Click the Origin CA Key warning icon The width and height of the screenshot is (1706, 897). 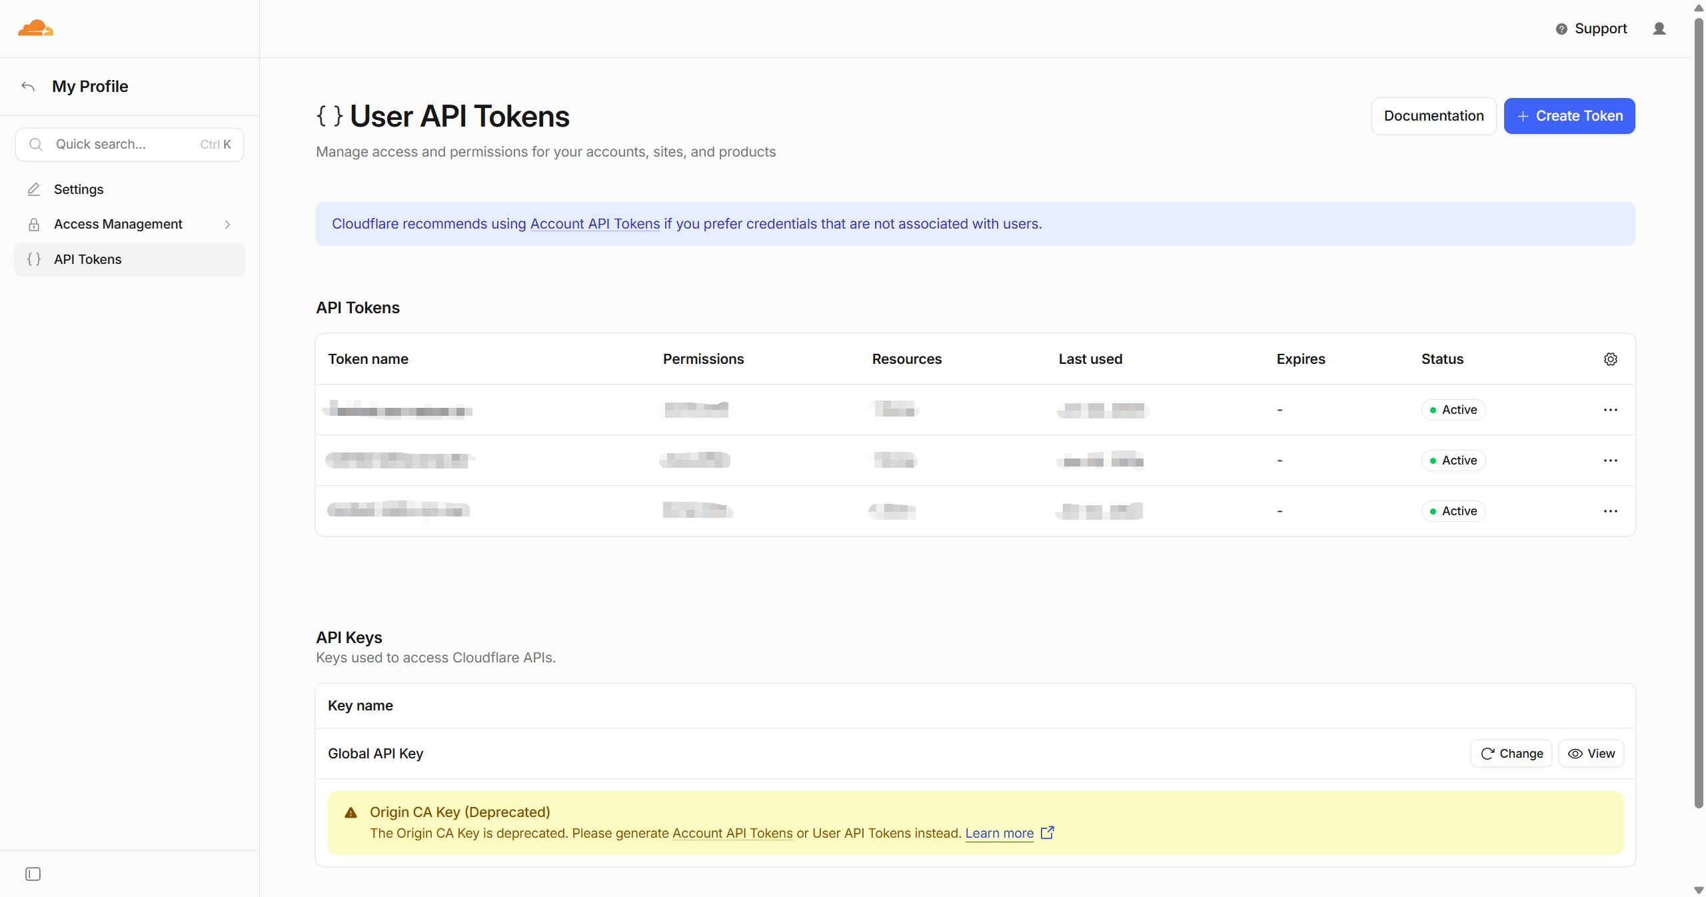[x=351, y=812]
